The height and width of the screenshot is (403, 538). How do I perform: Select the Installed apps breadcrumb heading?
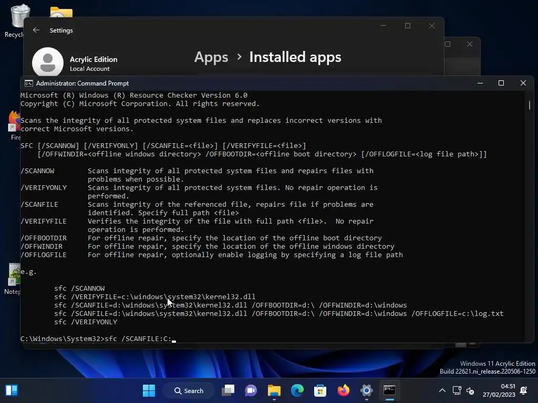pos(295,57)
